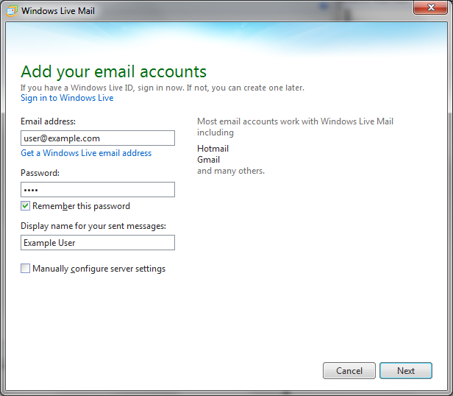The width and height of the screenshot is (453, 396).
Task: Uncheck Remember this password checkbox
Action: pyautogui.click(x=26, y=206)
